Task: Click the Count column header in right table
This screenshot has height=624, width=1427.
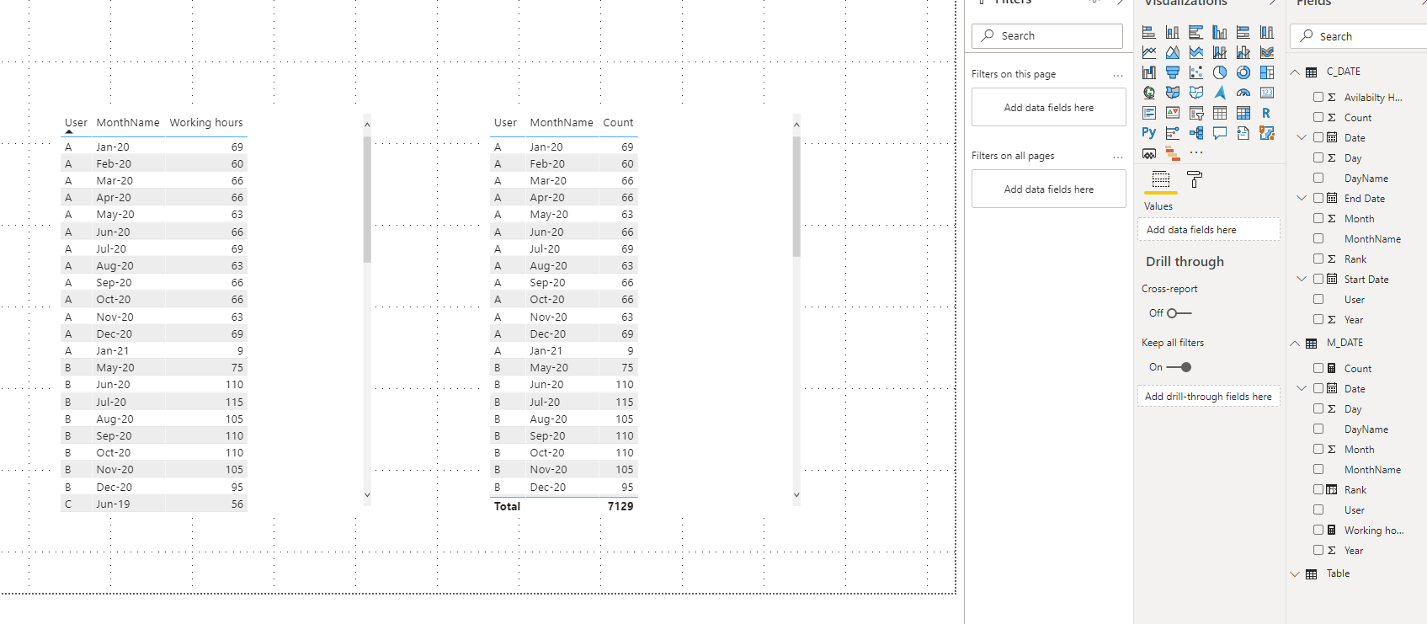Action: click(x=618, y=122)
